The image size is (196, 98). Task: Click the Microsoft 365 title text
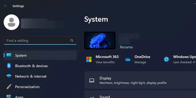(x=107, y=57)
